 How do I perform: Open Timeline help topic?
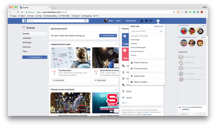(134, 44)
